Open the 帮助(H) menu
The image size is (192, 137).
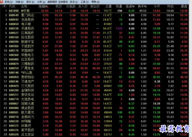click(x=96, y=2)
